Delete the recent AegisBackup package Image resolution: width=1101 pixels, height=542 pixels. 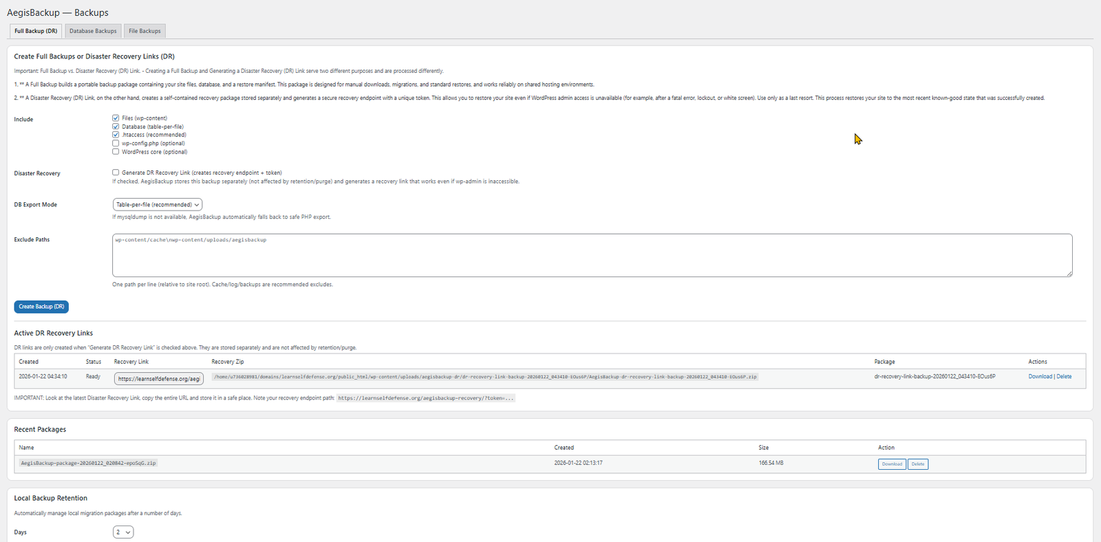click(x=918, y=464)
